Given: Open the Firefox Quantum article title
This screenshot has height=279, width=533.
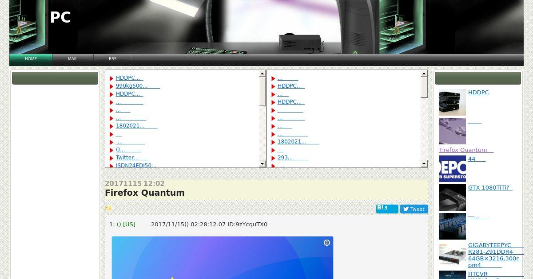Looking at the screenshot, I should 145,193.
